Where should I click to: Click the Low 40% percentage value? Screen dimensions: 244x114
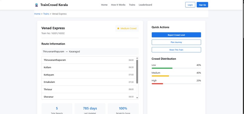(x=199, y=65)
